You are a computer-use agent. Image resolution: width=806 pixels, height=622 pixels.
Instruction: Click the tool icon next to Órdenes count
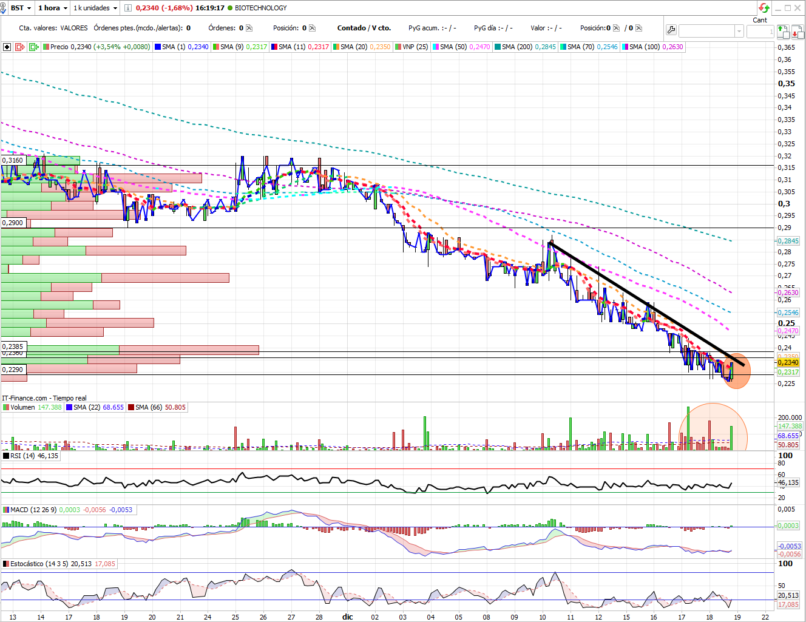(x=249, y=28)
